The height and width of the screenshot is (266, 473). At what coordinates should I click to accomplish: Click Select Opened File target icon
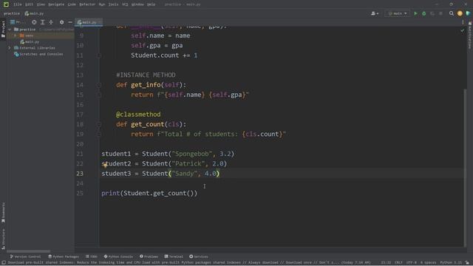coord(34,22)
